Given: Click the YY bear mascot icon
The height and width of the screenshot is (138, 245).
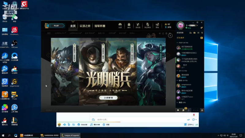Looking at the screenshot, I should click(59, 125).
